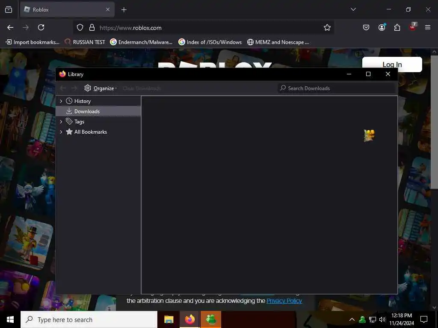Select the Roblox browser tab

tap(67, 9)
